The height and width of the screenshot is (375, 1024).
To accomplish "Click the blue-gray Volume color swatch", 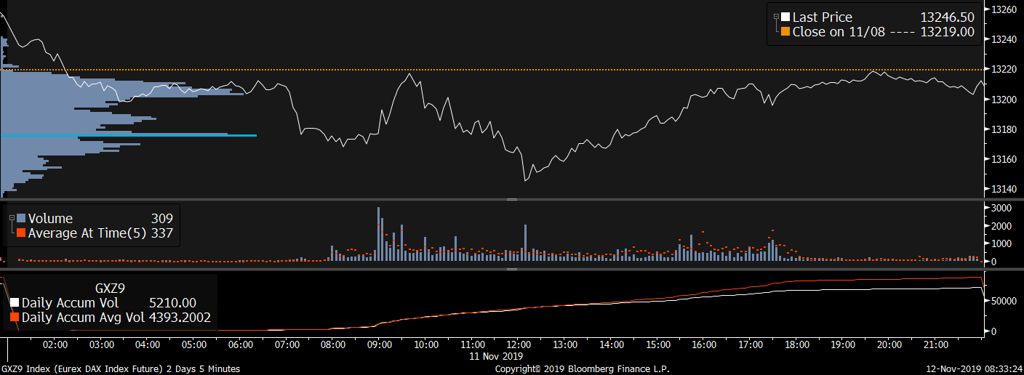I will pyautogui.click(x=21, y=218).
